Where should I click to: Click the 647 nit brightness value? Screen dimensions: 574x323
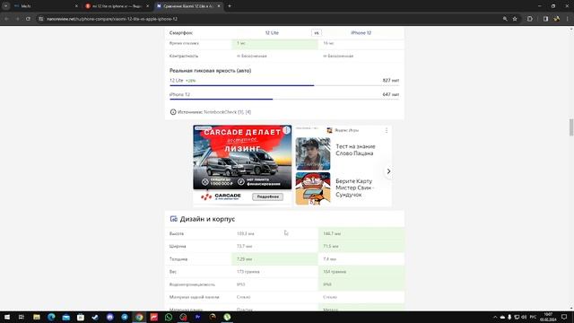(391, 94)
